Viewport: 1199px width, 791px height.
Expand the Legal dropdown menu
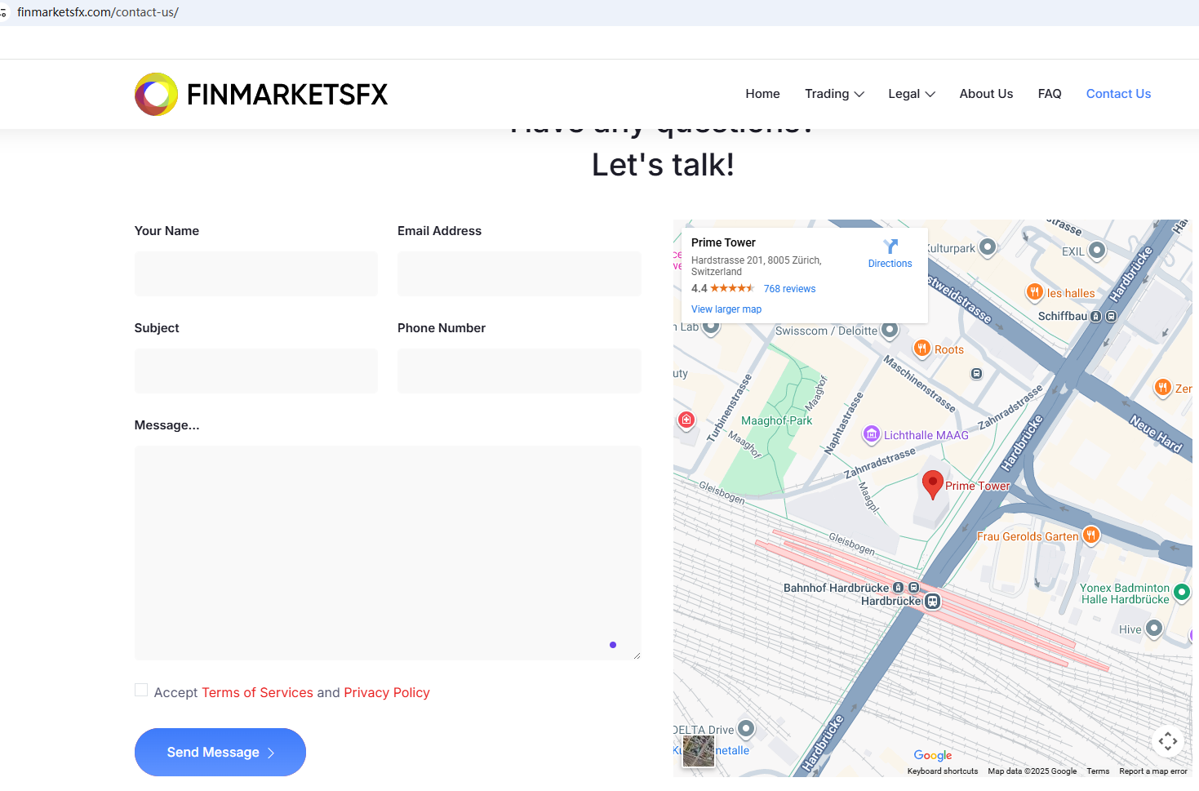pos(911,94)
